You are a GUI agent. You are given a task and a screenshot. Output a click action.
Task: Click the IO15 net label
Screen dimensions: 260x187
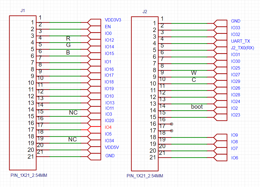pyautogui.click(x=109, y=53)
